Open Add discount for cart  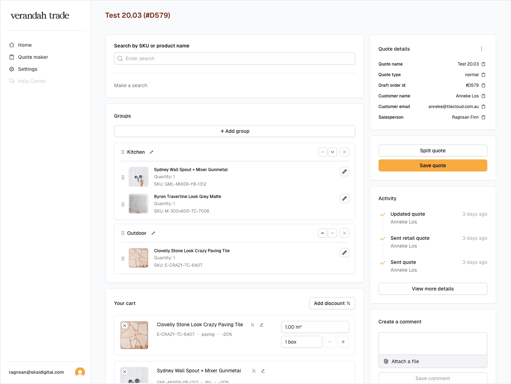pos(332,303)
